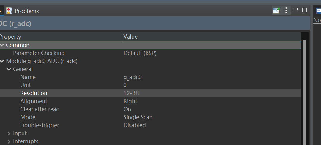The width and height of the screenshot is (321, 145).
Task: Click the properties vertical scrollbar
Action: tap(305, 92)
